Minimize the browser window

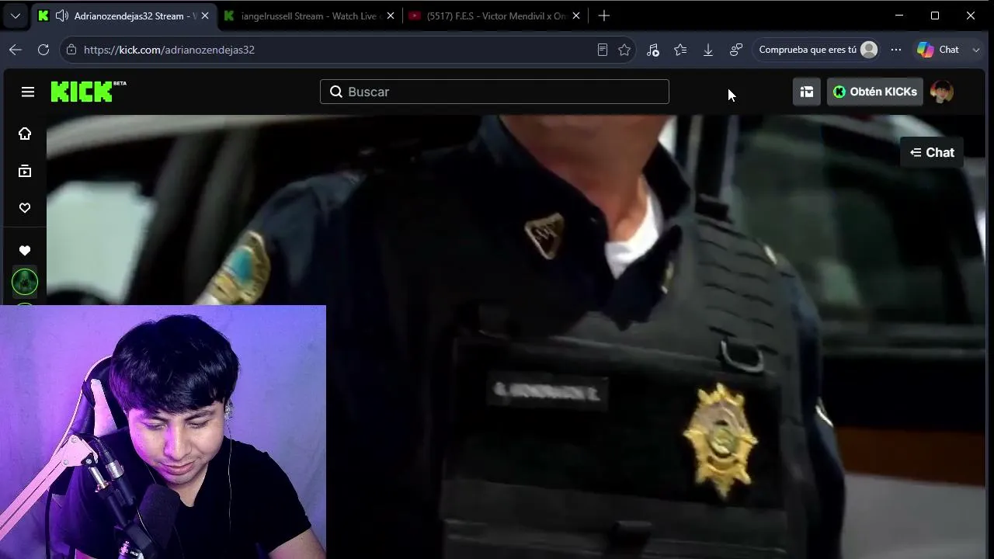pos(899,16)
